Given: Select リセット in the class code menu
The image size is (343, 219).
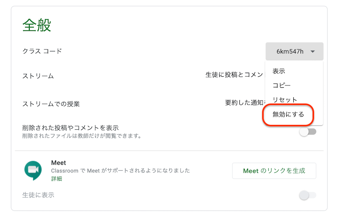Looking at the screenshot, I should [285, 100].
